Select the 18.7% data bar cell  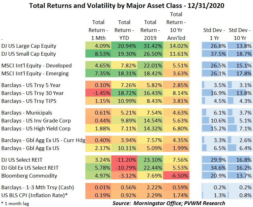coord(240,54)
